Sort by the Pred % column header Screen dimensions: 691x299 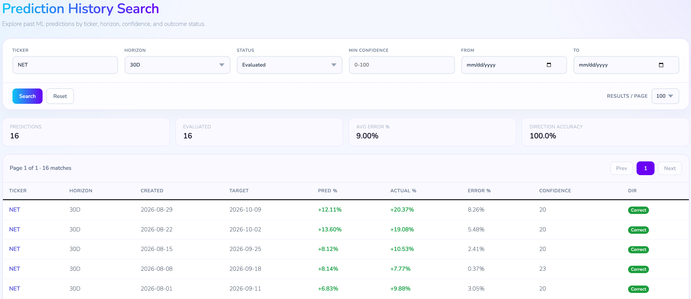point(327,191)
